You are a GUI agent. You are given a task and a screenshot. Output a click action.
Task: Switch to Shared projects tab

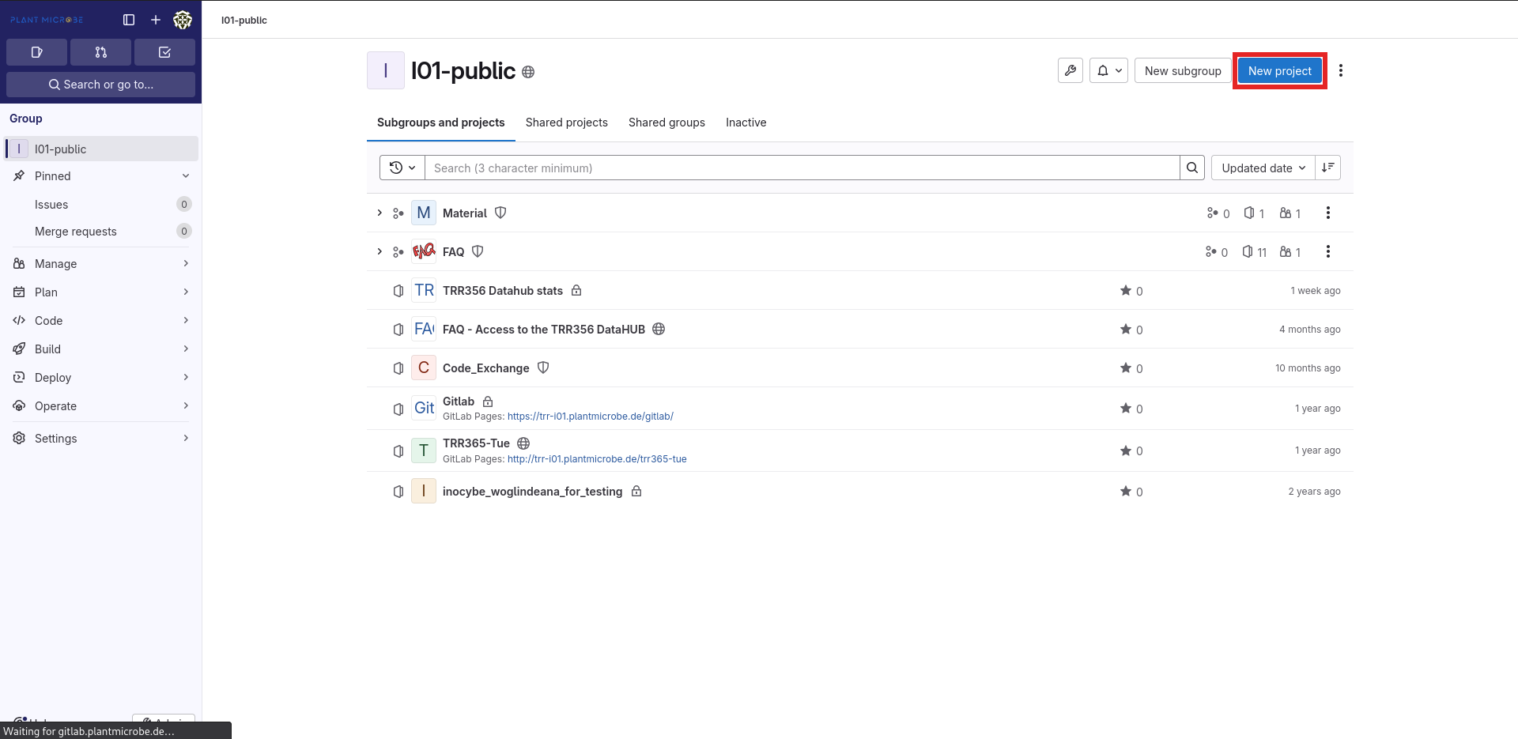pyautogui.click(x=567, y=123)
